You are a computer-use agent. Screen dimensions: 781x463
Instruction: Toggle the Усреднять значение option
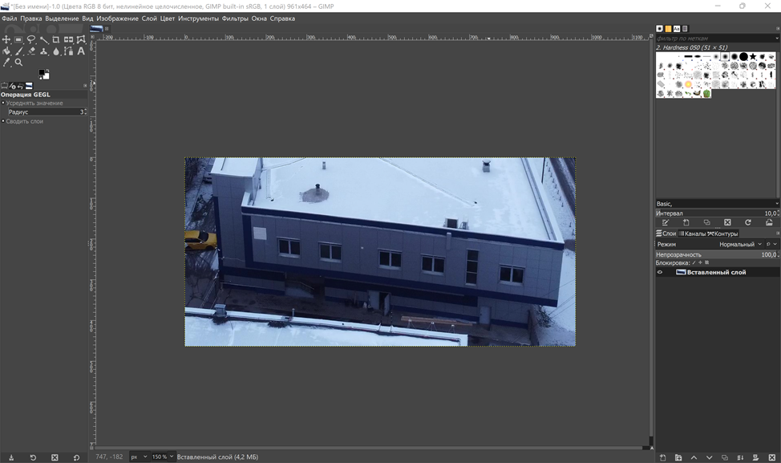[x=3, y=103]
